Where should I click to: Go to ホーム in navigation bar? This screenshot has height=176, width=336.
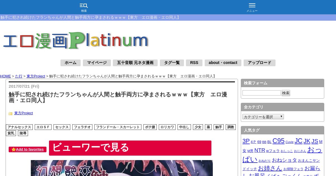tap(71, 63)
